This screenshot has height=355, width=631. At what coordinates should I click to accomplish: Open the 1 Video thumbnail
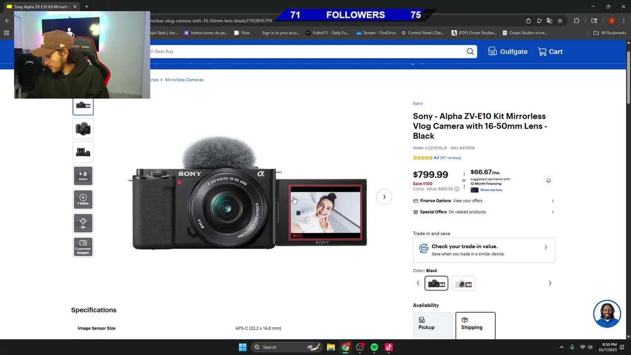point(83,199)
